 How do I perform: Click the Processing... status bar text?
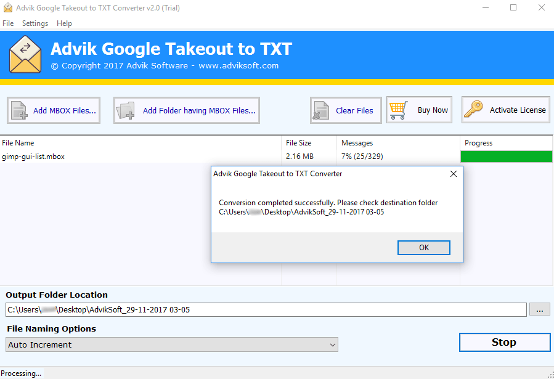tap(21, 373)
